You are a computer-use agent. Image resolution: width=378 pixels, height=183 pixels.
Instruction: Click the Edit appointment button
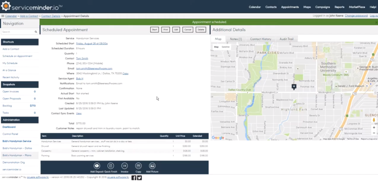coord(176,30)
